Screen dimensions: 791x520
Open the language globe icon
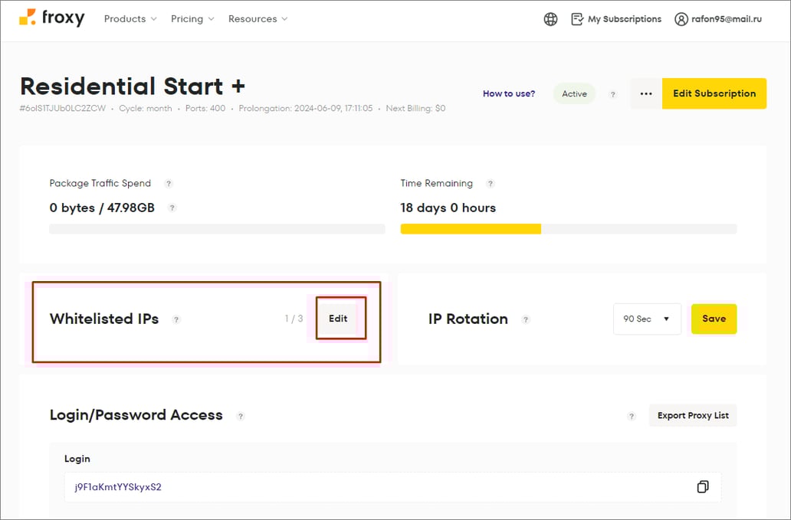coord(550,18)
